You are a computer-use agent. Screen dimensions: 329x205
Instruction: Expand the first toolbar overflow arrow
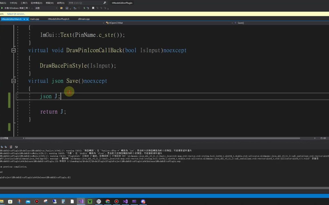pos(70,8)
